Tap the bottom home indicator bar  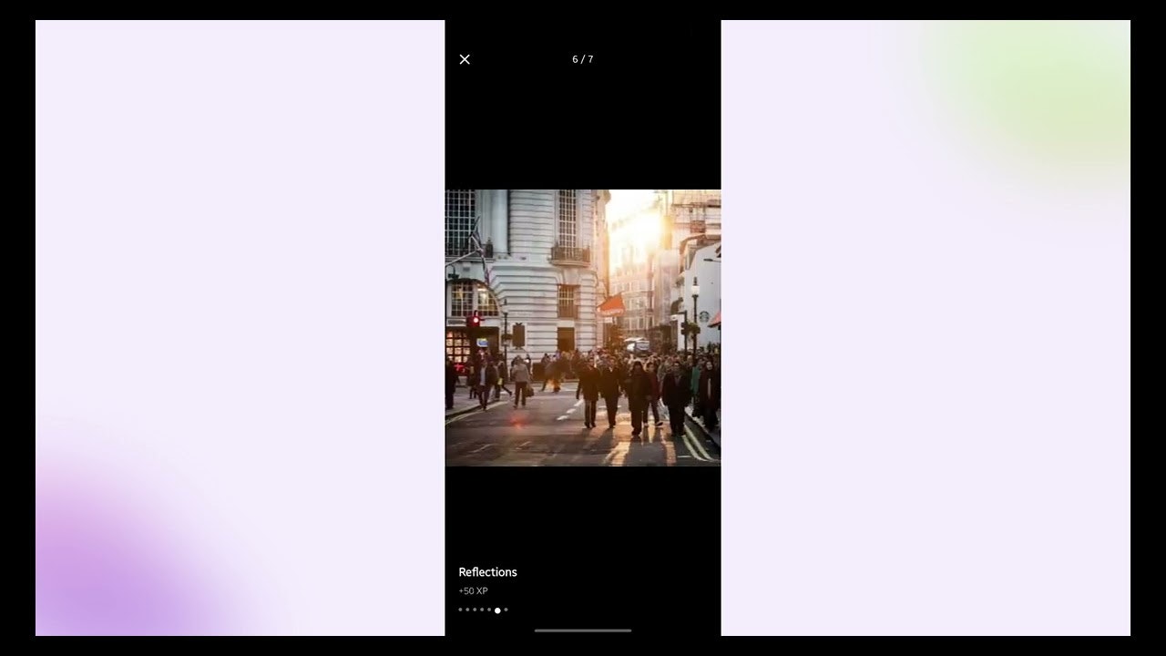click(x=583, y=630)
